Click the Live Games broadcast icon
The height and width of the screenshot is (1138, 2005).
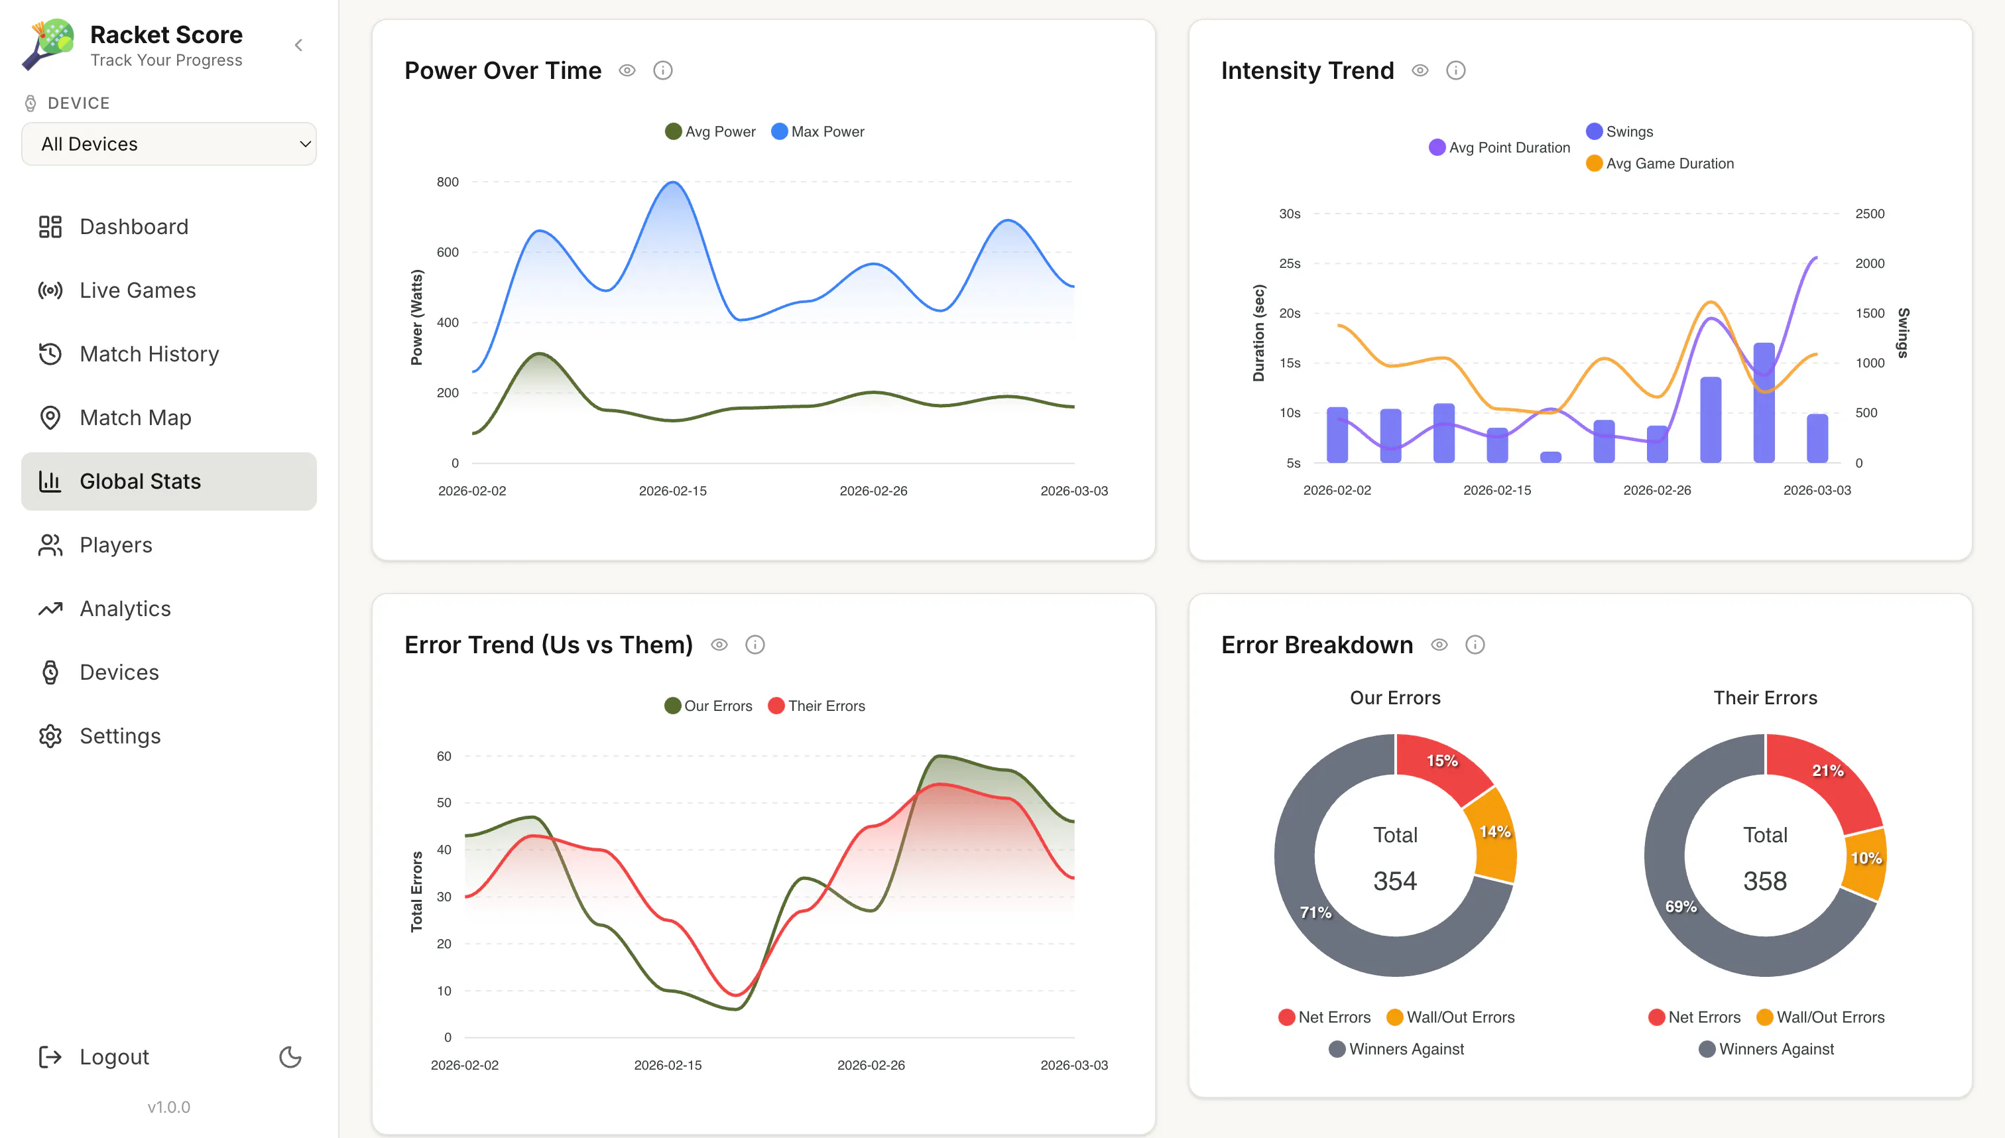click(50, 290)
